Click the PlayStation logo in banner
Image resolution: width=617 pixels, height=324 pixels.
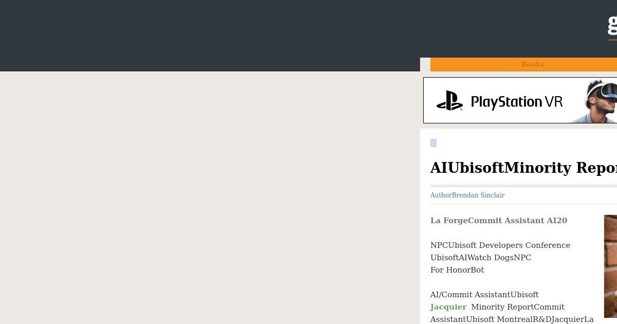point(450,101)
